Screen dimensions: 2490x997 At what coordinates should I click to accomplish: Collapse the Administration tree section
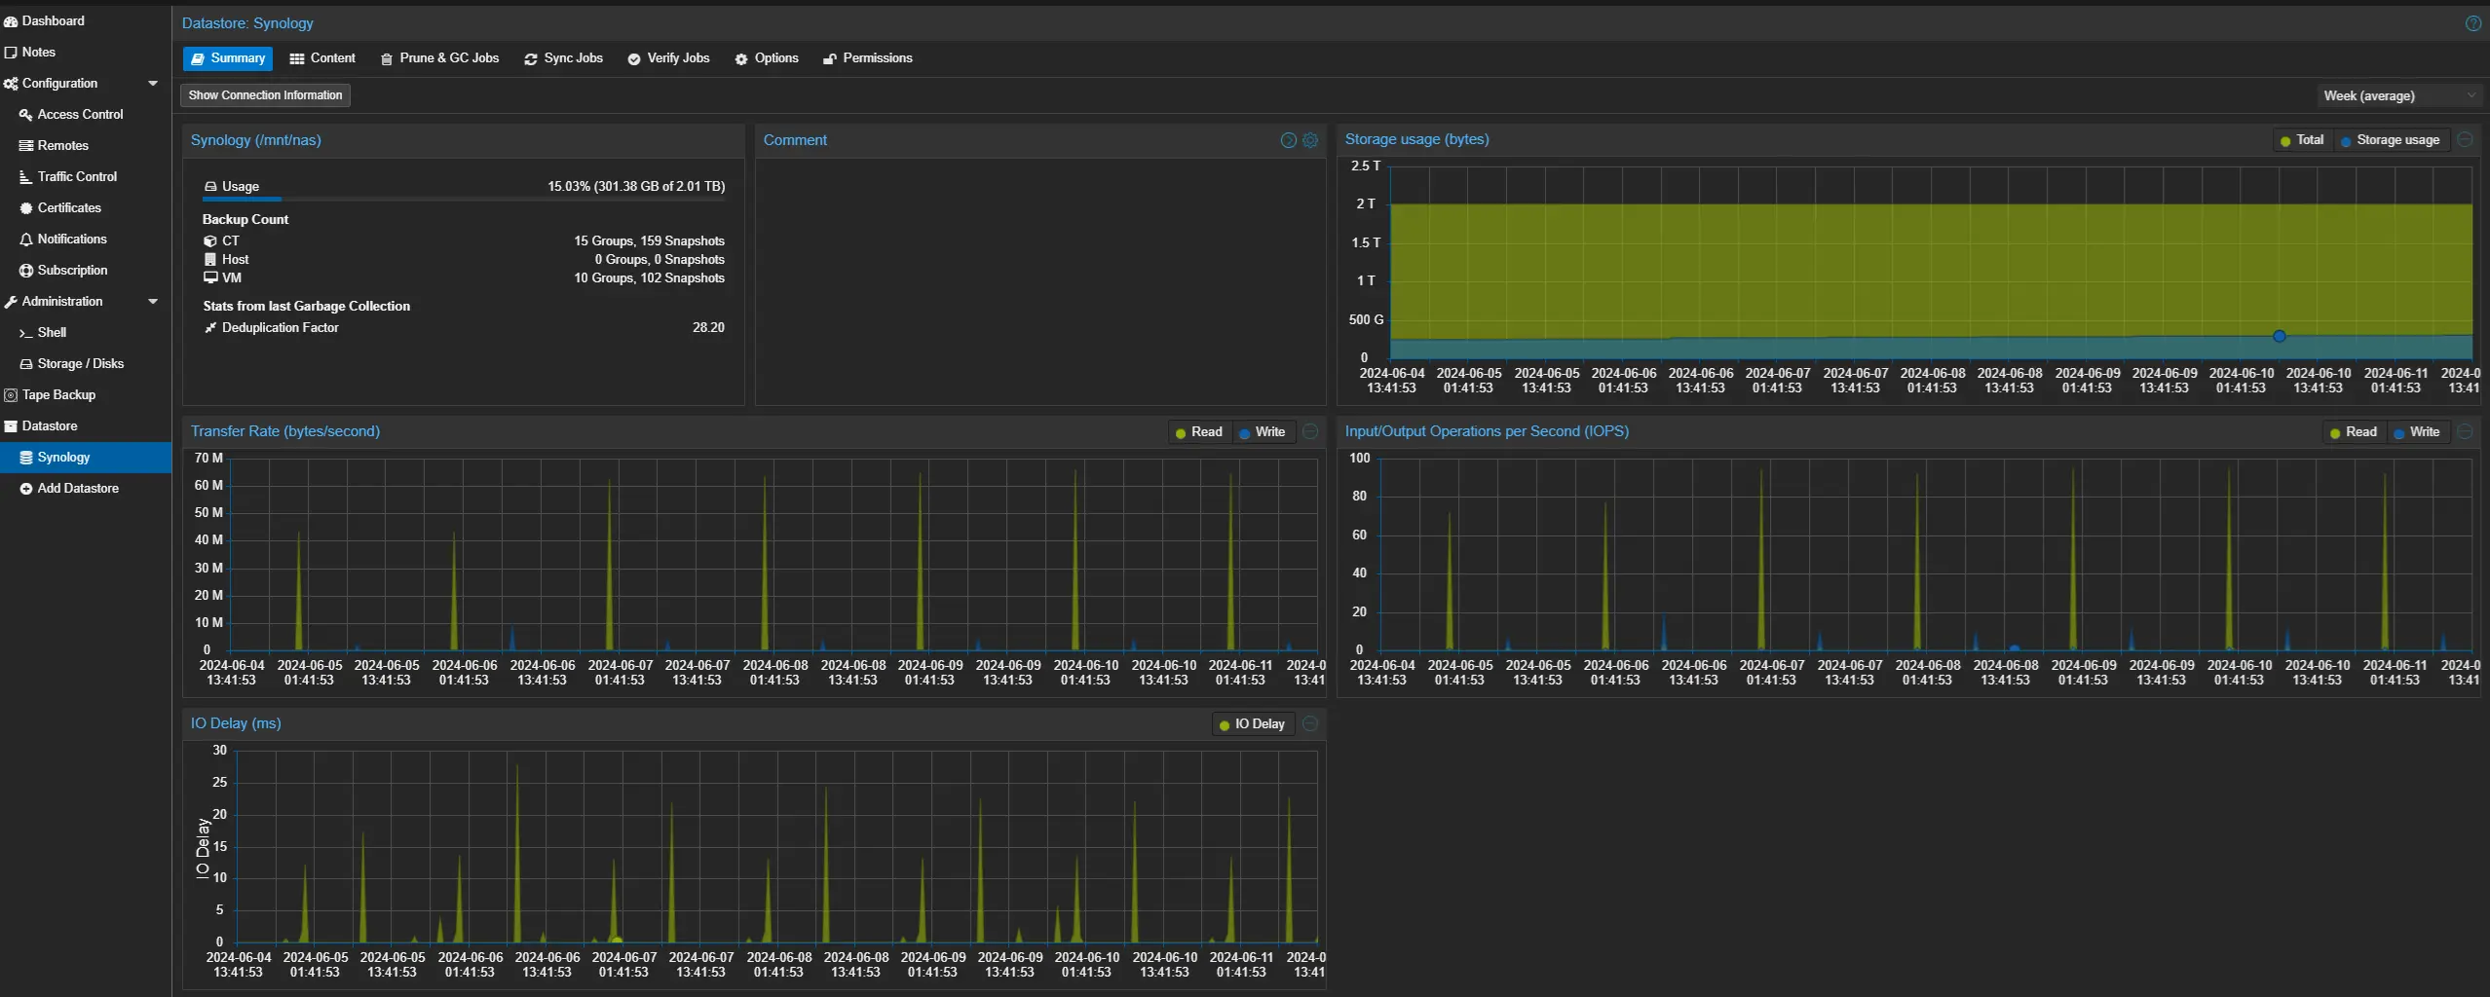(153, 302)
